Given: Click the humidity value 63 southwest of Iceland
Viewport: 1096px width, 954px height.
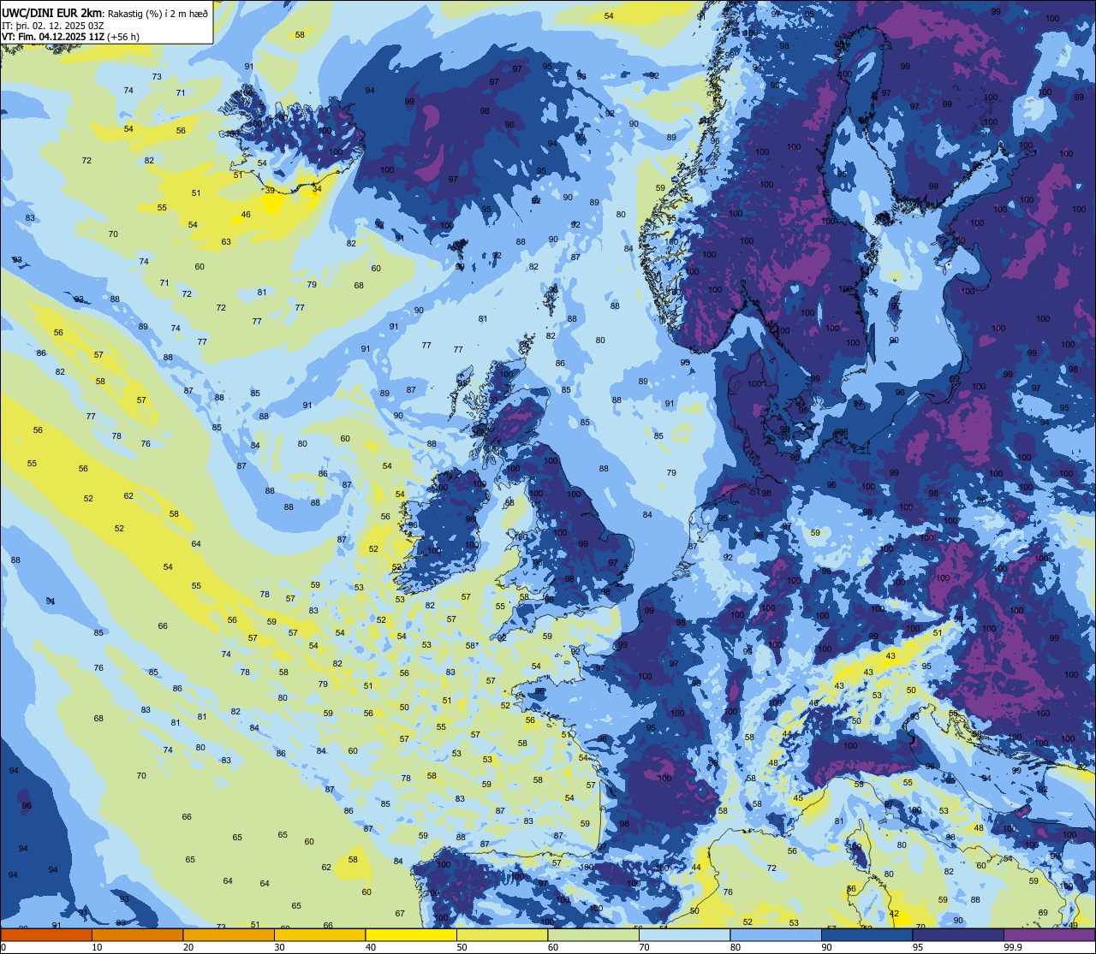Looking at the screenshot, I should point(226,242).
